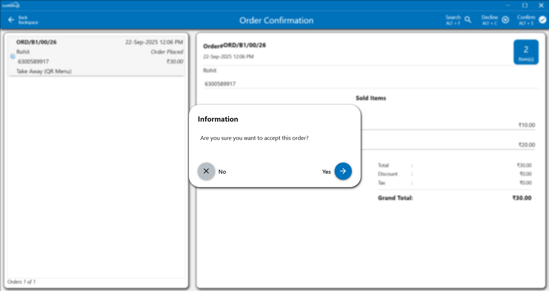Click the order status icon beside Rohit
Image resolution: width=549 pixels, height=291 pixels.
pyautogui.click(x=13, y=56)
